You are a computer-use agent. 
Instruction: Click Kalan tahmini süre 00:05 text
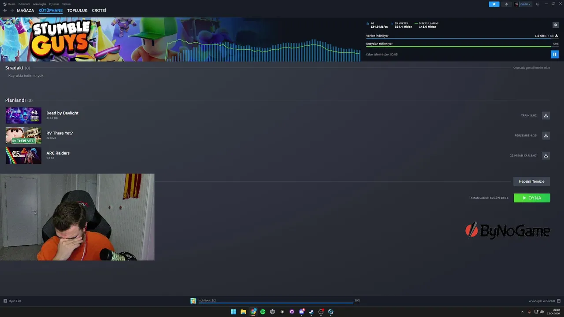(382, 55)
